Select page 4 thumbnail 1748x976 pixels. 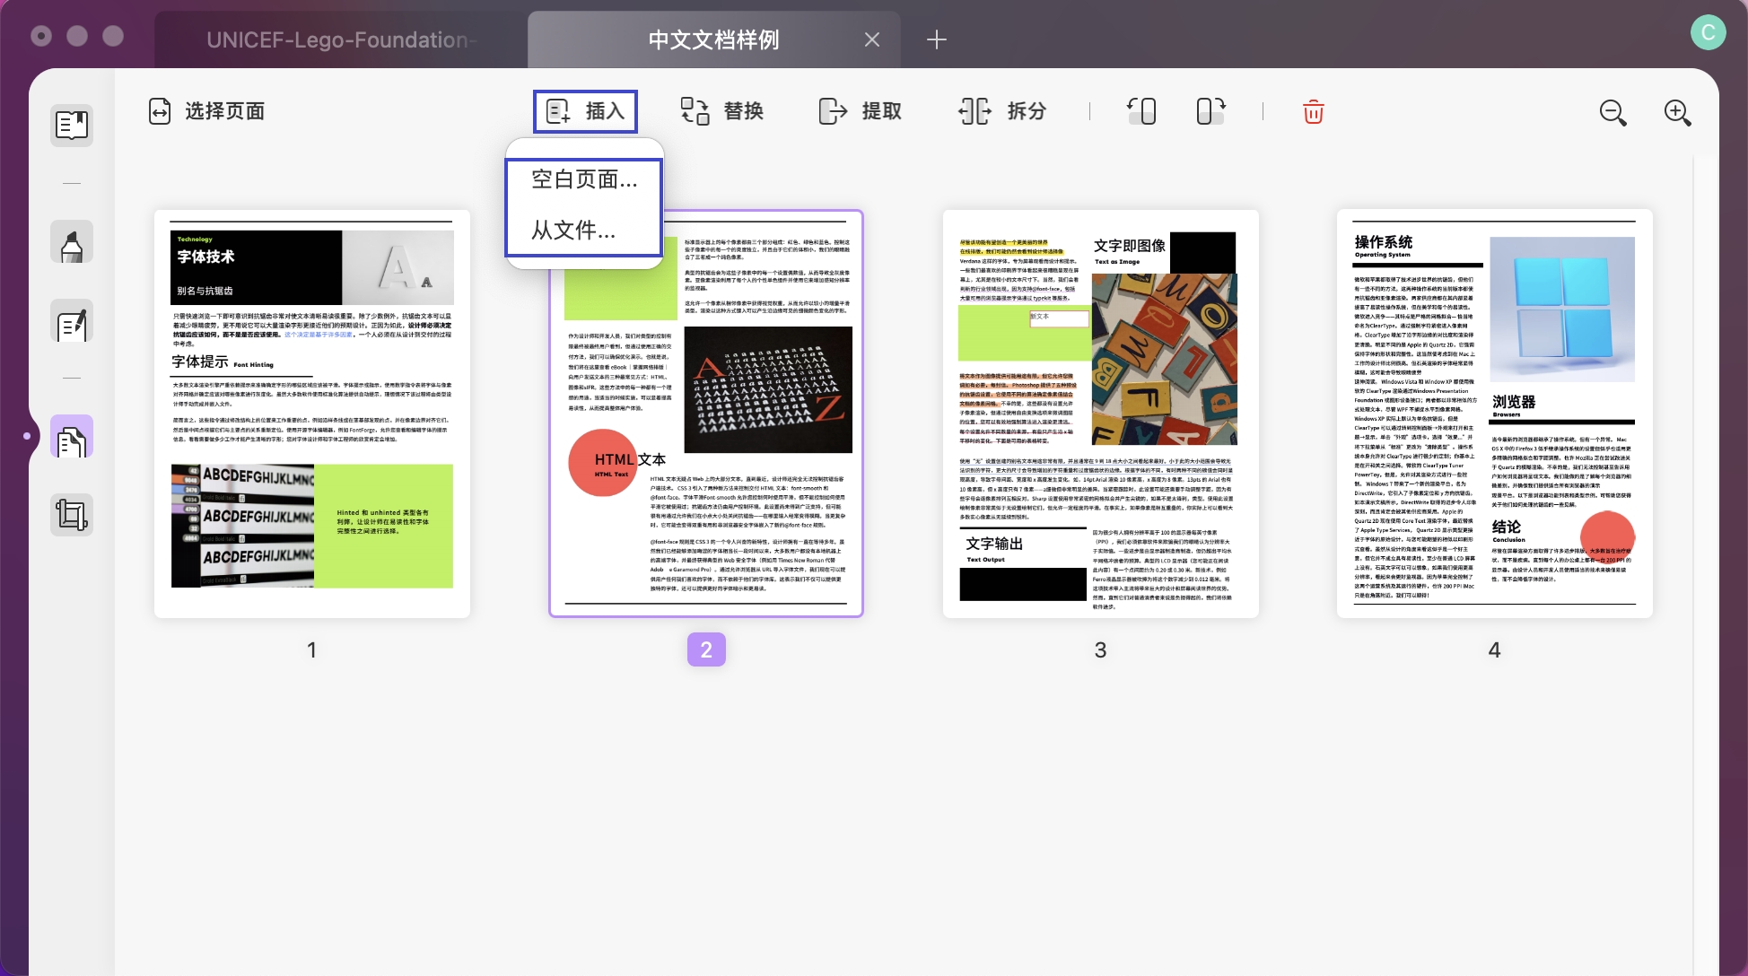pos(1495,414)
